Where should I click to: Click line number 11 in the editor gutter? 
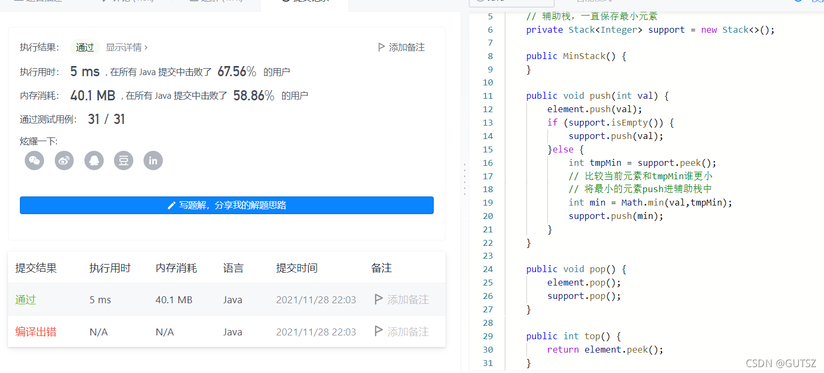pyautogui.click(x=488, y=96)
